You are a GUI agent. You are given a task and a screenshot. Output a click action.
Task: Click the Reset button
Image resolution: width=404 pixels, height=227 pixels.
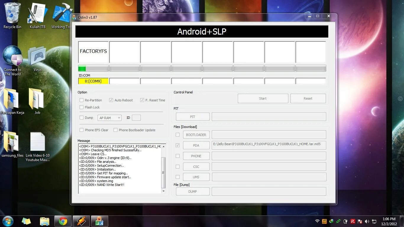(x=308, y=98)
